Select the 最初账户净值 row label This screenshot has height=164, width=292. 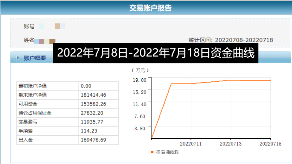(33, 86)
